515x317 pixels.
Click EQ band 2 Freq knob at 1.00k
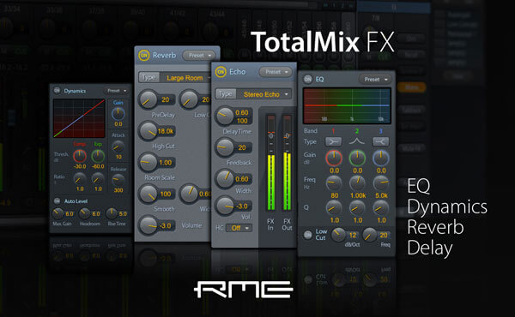357,183
